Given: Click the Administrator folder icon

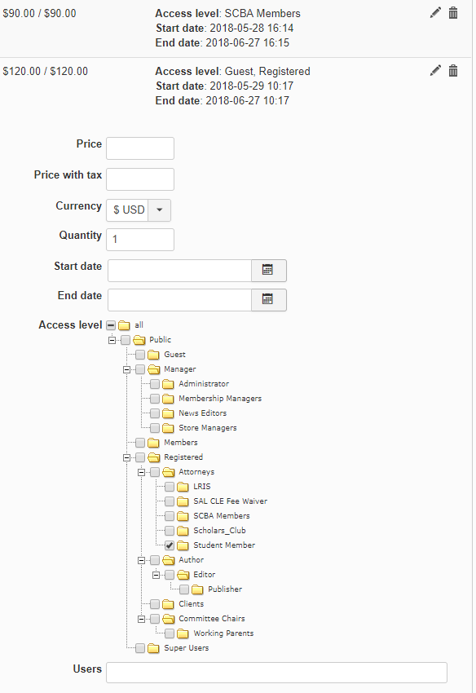Looking at the screenshot, I should pos(169,384).
